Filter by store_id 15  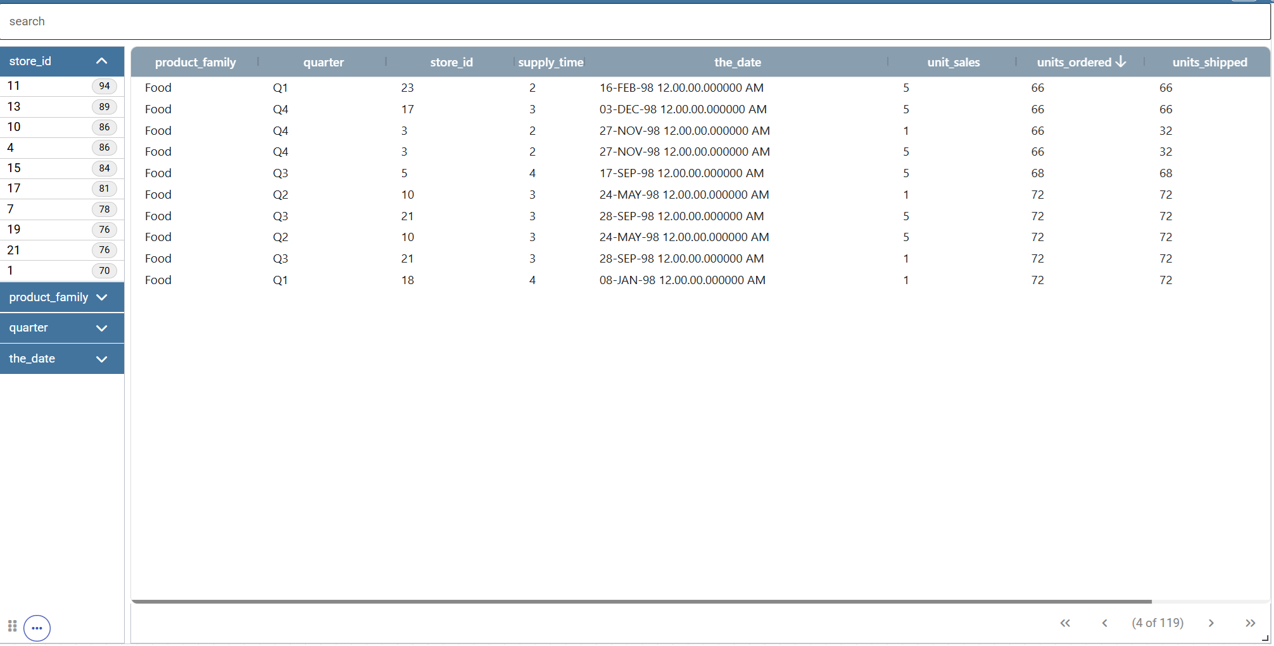pyautogui.click(x=62, y=168)
